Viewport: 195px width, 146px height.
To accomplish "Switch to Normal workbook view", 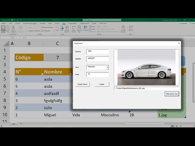I will [3, 29].
